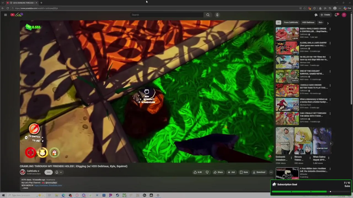353x198 pixels.
Task: Open the Rimuru Thinks short
Action: pos(303,141)
